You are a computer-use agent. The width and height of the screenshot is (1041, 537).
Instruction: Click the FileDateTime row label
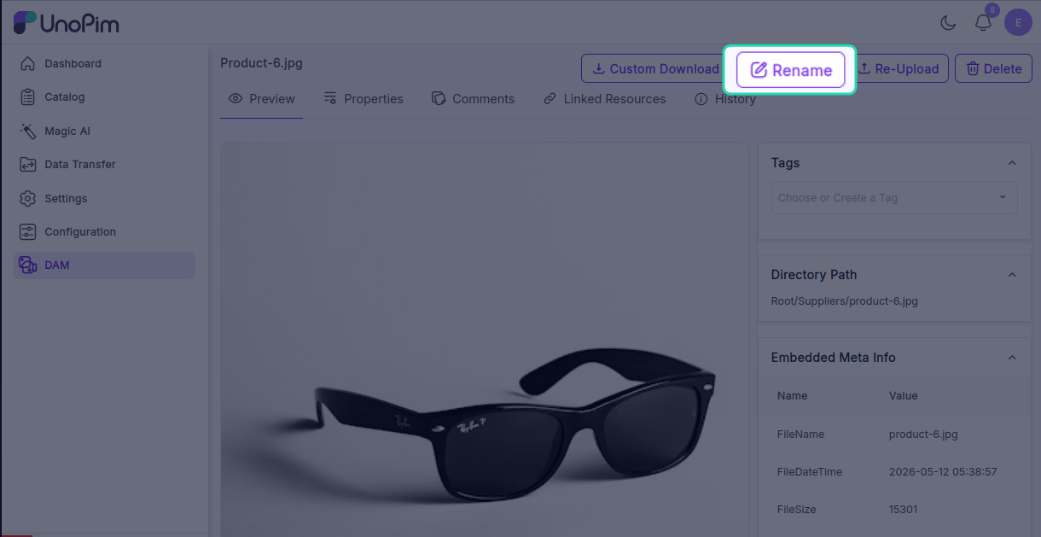click(x=810, y=472)
